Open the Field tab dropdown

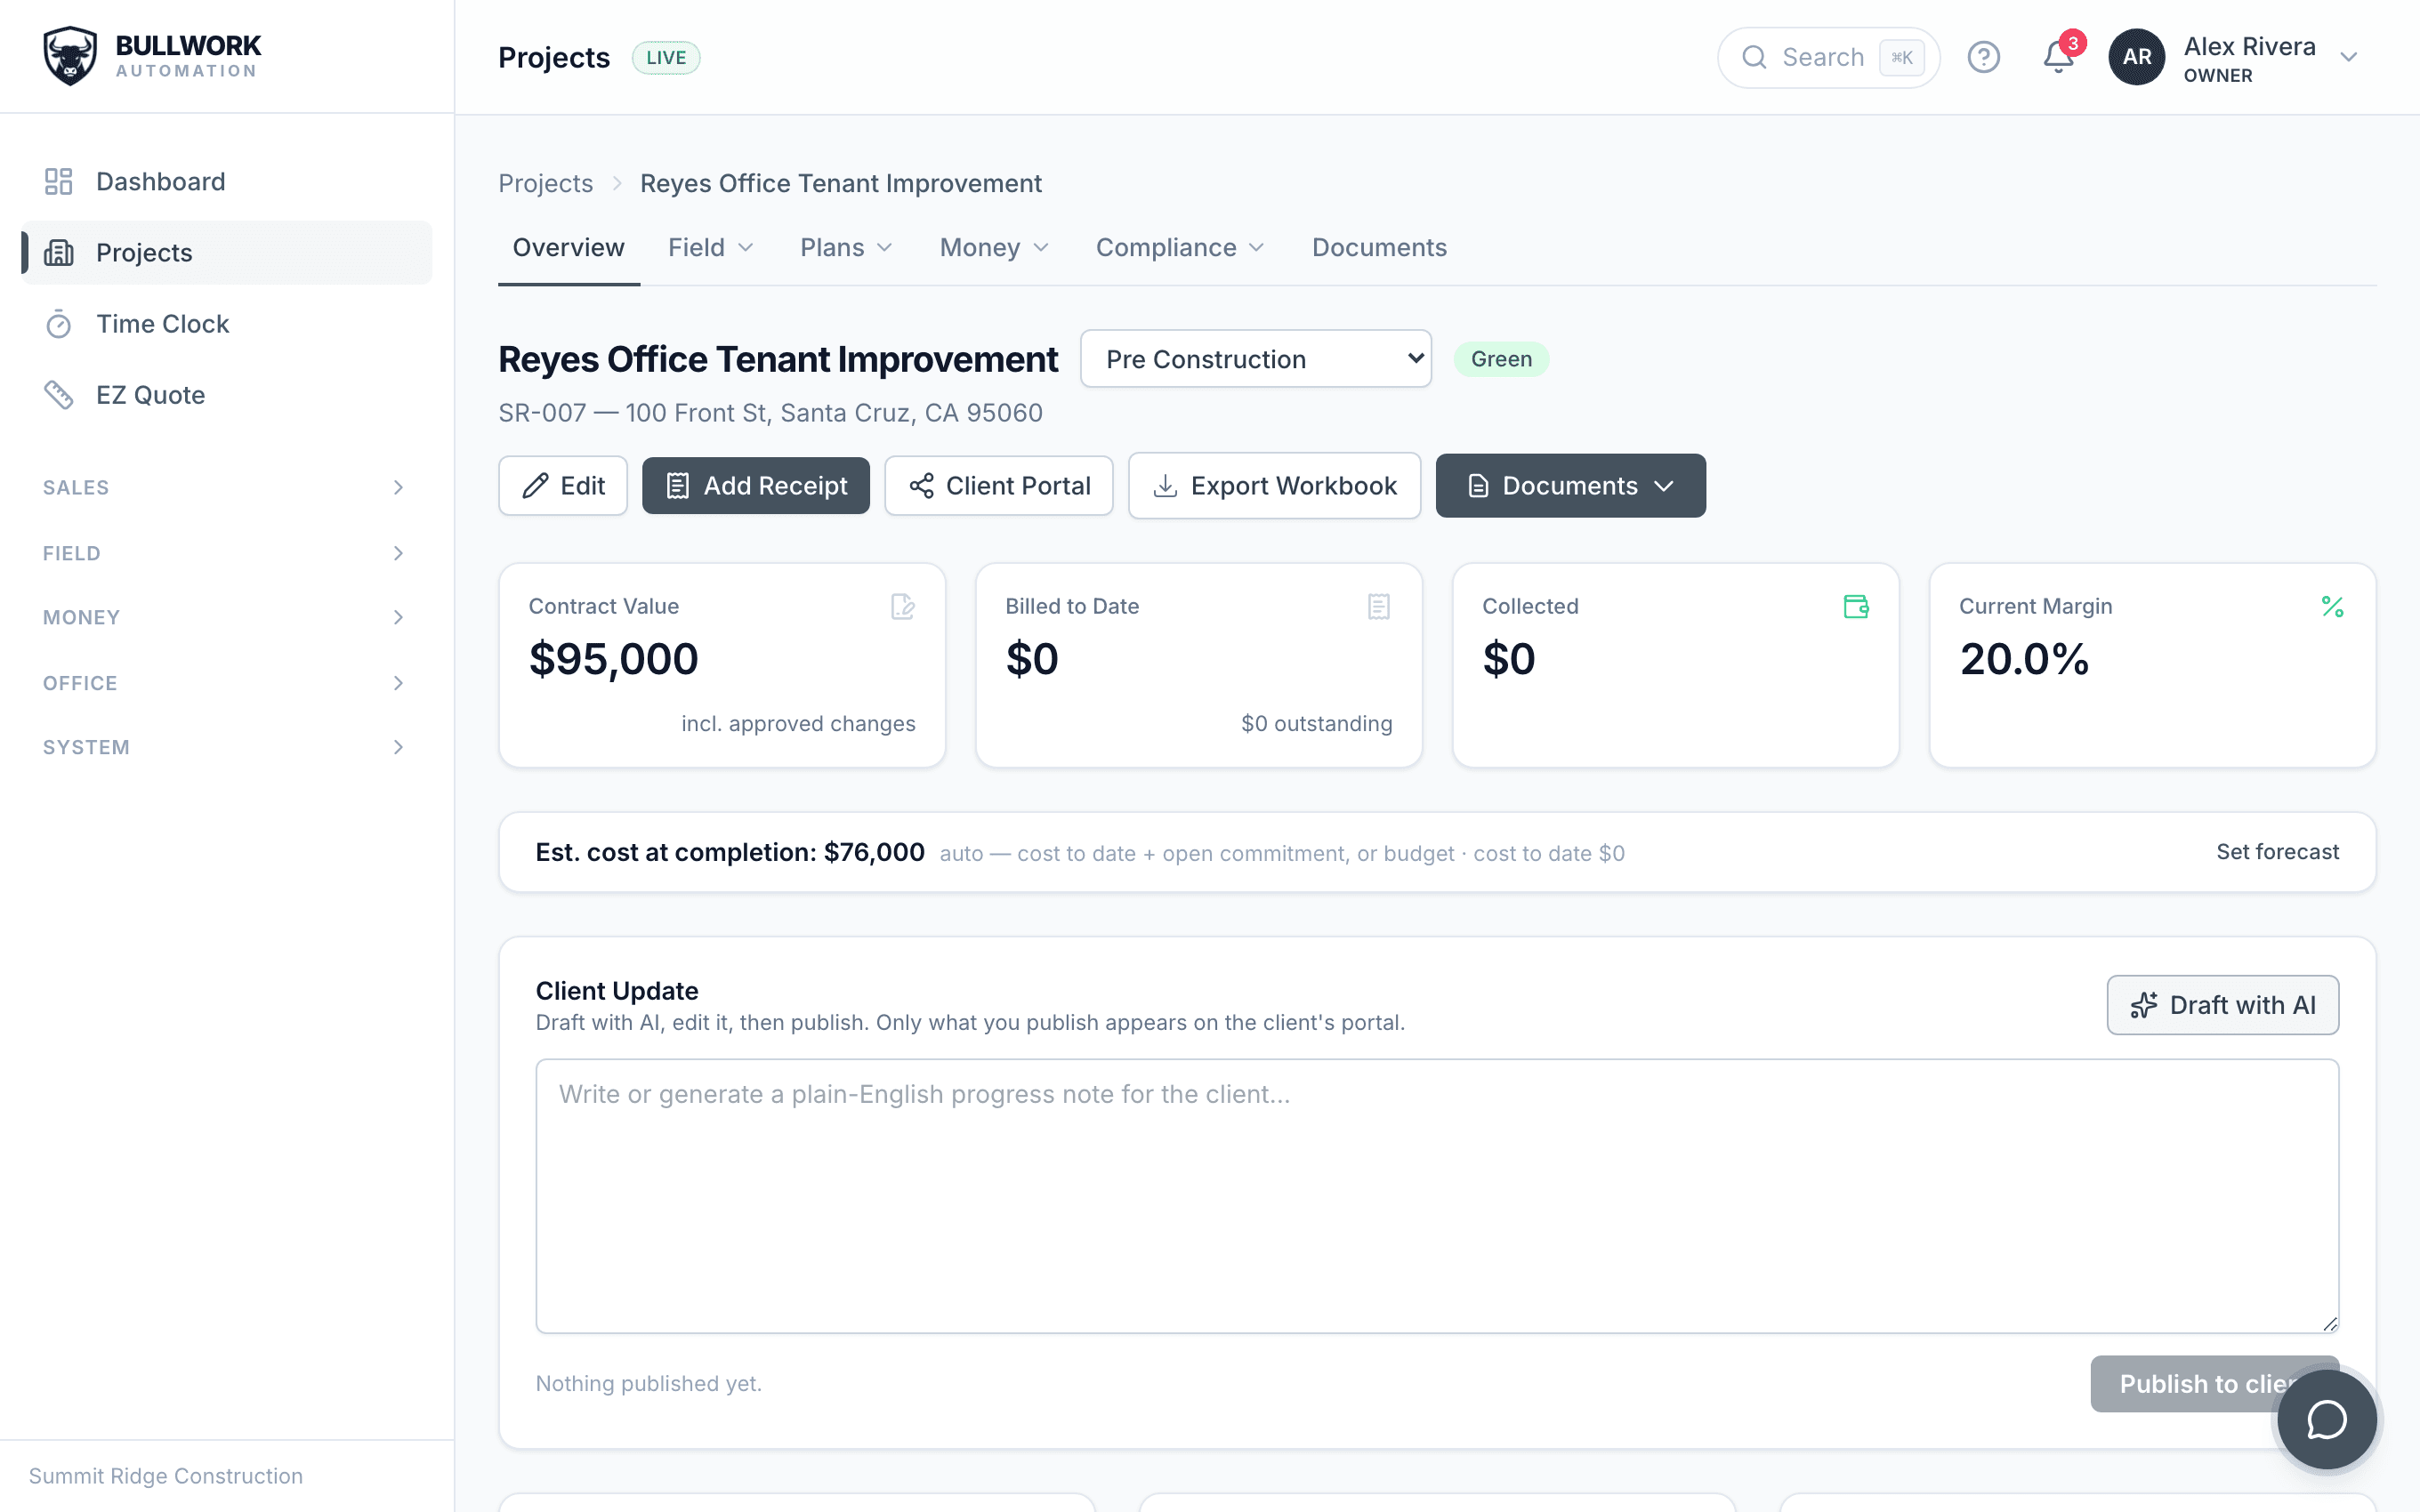click(710, 247)
